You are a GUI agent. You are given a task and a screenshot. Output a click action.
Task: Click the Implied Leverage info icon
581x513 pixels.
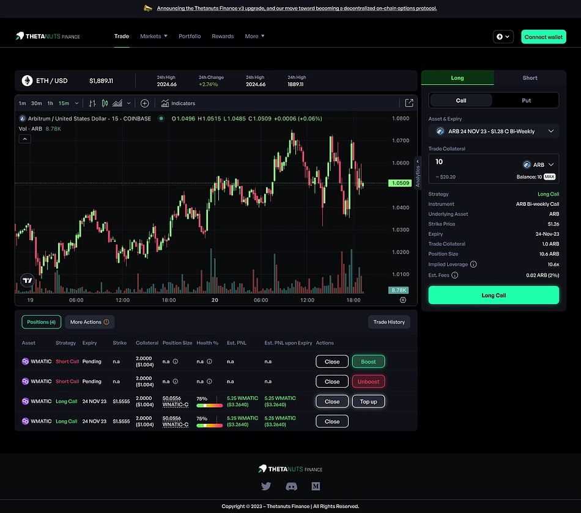coord(473,264)
